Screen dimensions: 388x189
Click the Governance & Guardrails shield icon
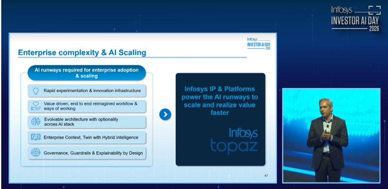[x=36, y=153]
